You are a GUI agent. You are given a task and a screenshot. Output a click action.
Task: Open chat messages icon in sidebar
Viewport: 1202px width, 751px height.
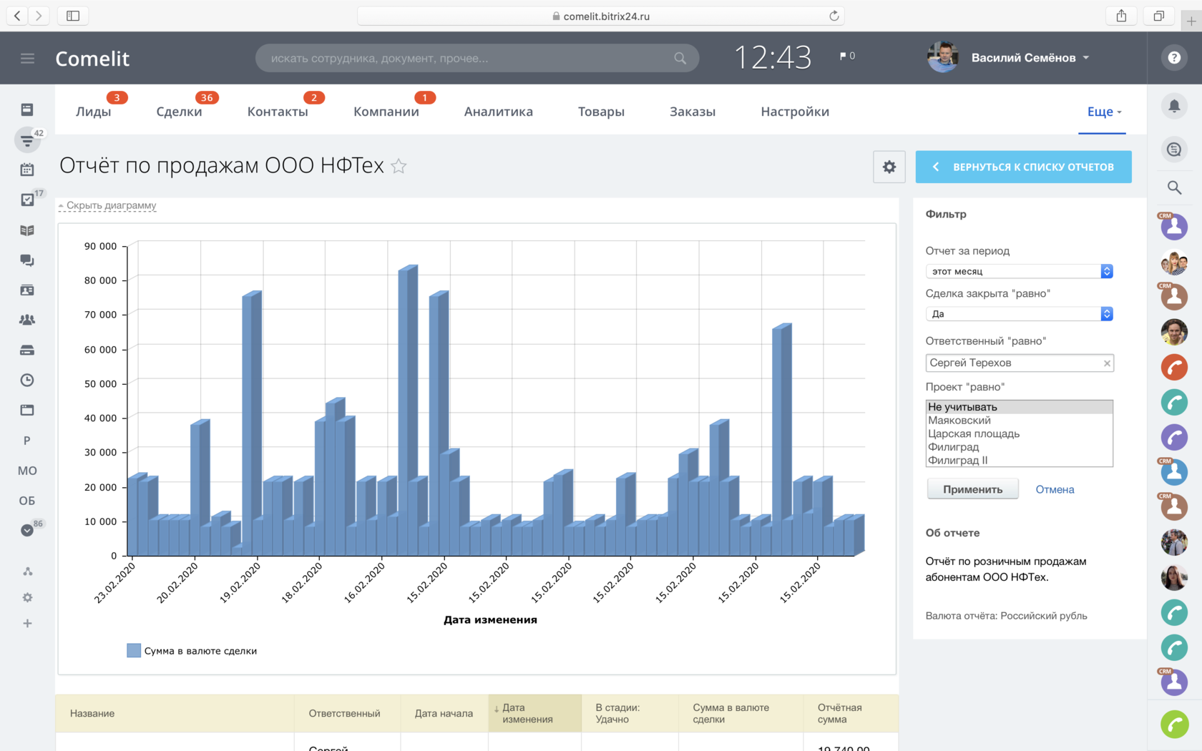[x=27, y=260]
